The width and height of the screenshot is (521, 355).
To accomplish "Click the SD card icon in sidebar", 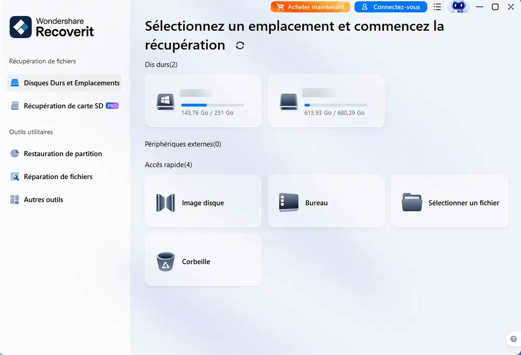I will coord(15,106).
